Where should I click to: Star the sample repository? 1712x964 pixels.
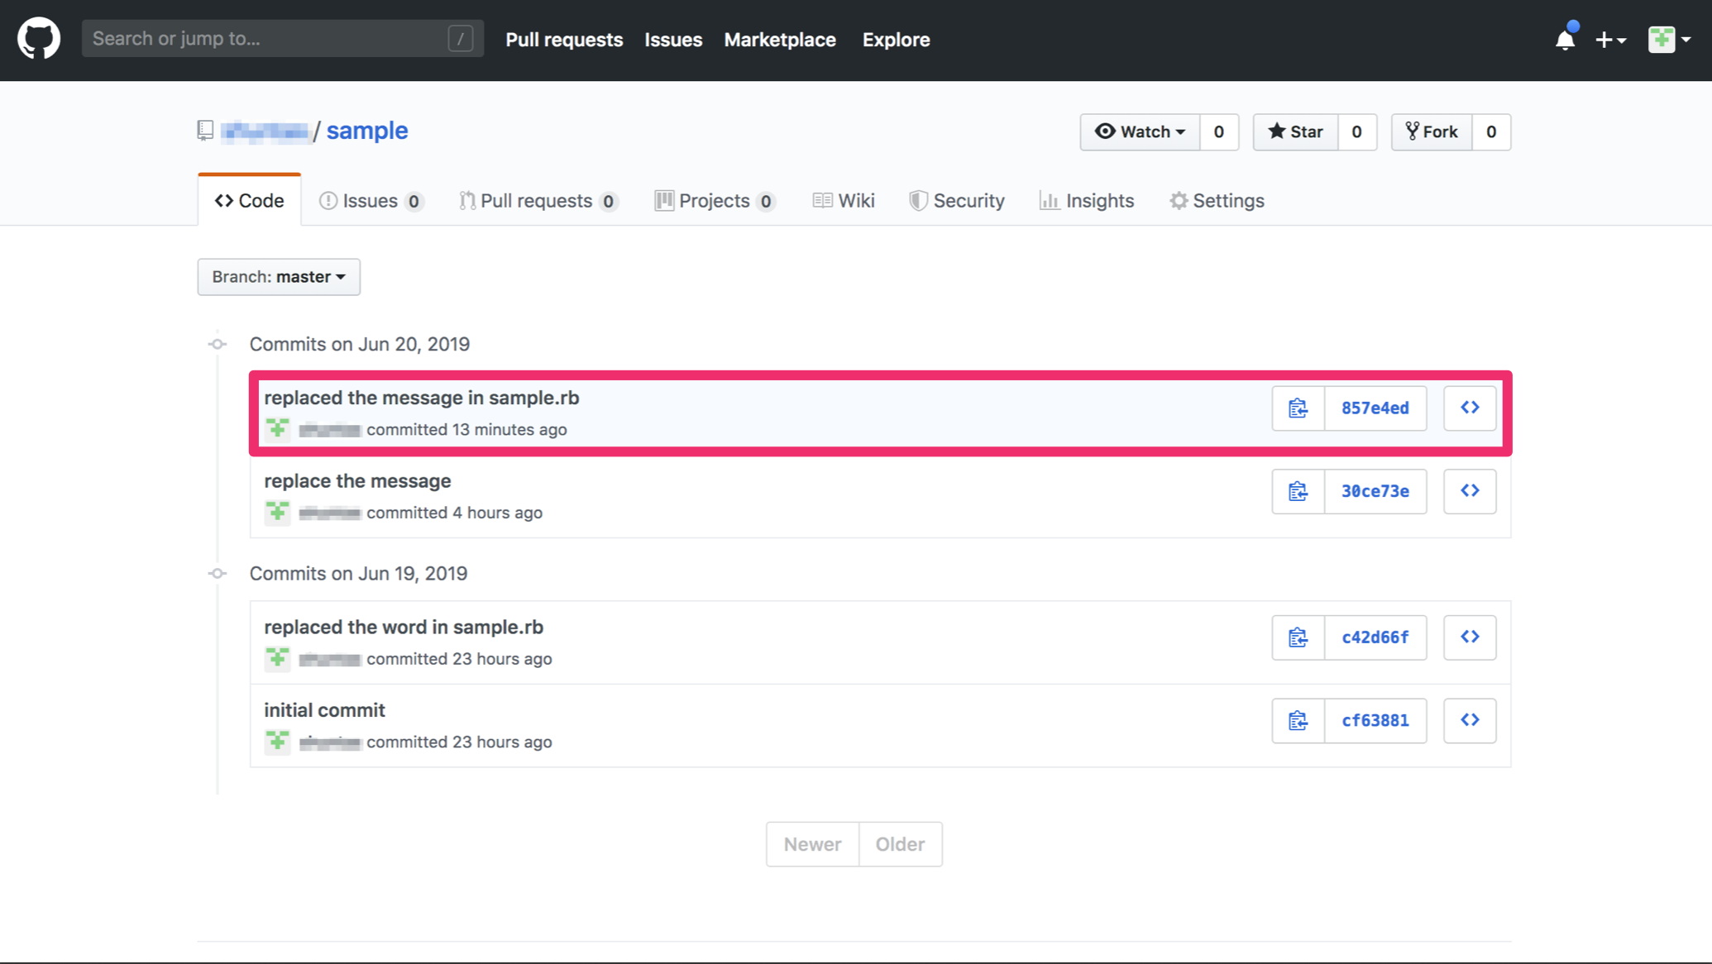1295,132
